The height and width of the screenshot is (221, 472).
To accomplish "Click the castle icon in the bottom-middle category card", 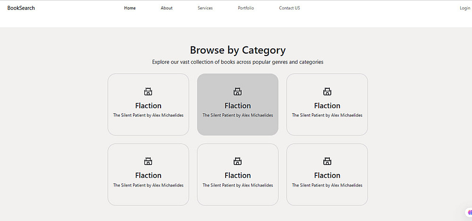I will click(238, 161).
